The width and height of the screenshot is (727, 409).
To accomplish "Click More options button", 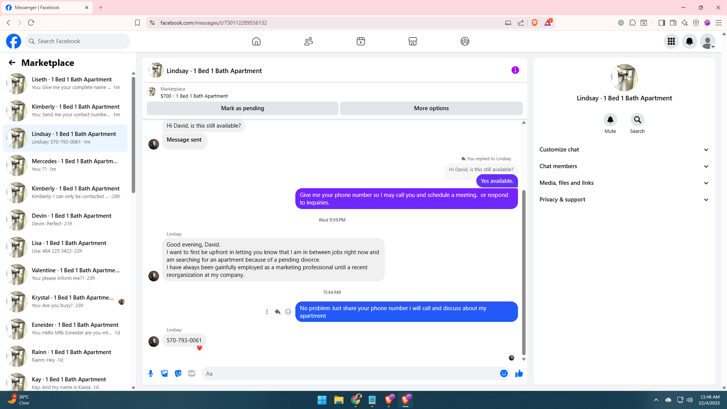I will pos(431,108).
